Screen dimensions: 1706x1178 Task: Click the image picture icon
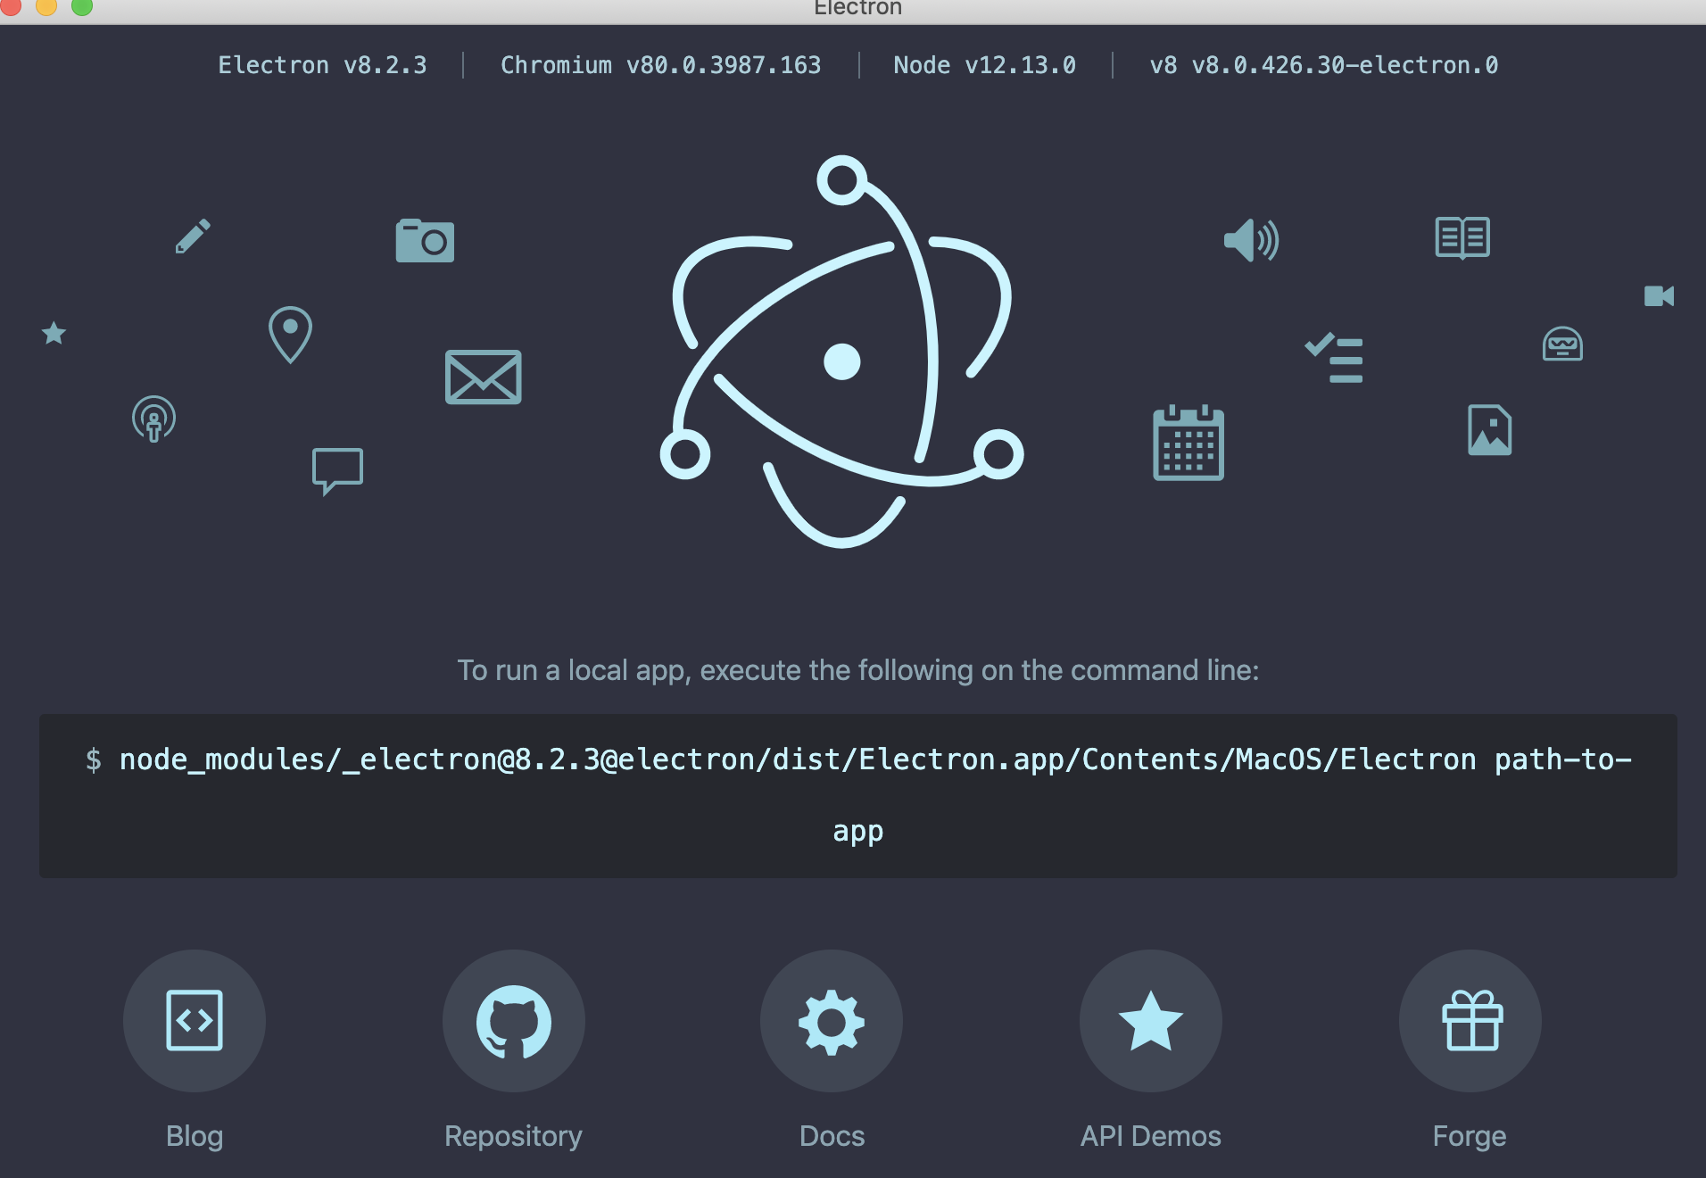(x=1488, y=429)
